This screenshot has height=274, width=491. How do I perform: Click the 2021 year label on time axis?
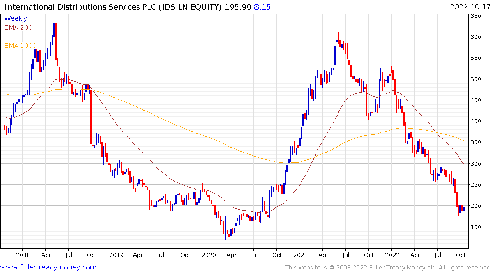300,255
